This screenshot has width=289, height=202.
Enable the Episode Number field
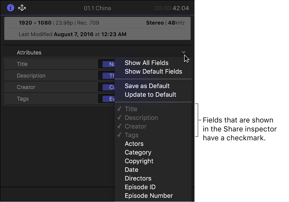click(149, 196)
